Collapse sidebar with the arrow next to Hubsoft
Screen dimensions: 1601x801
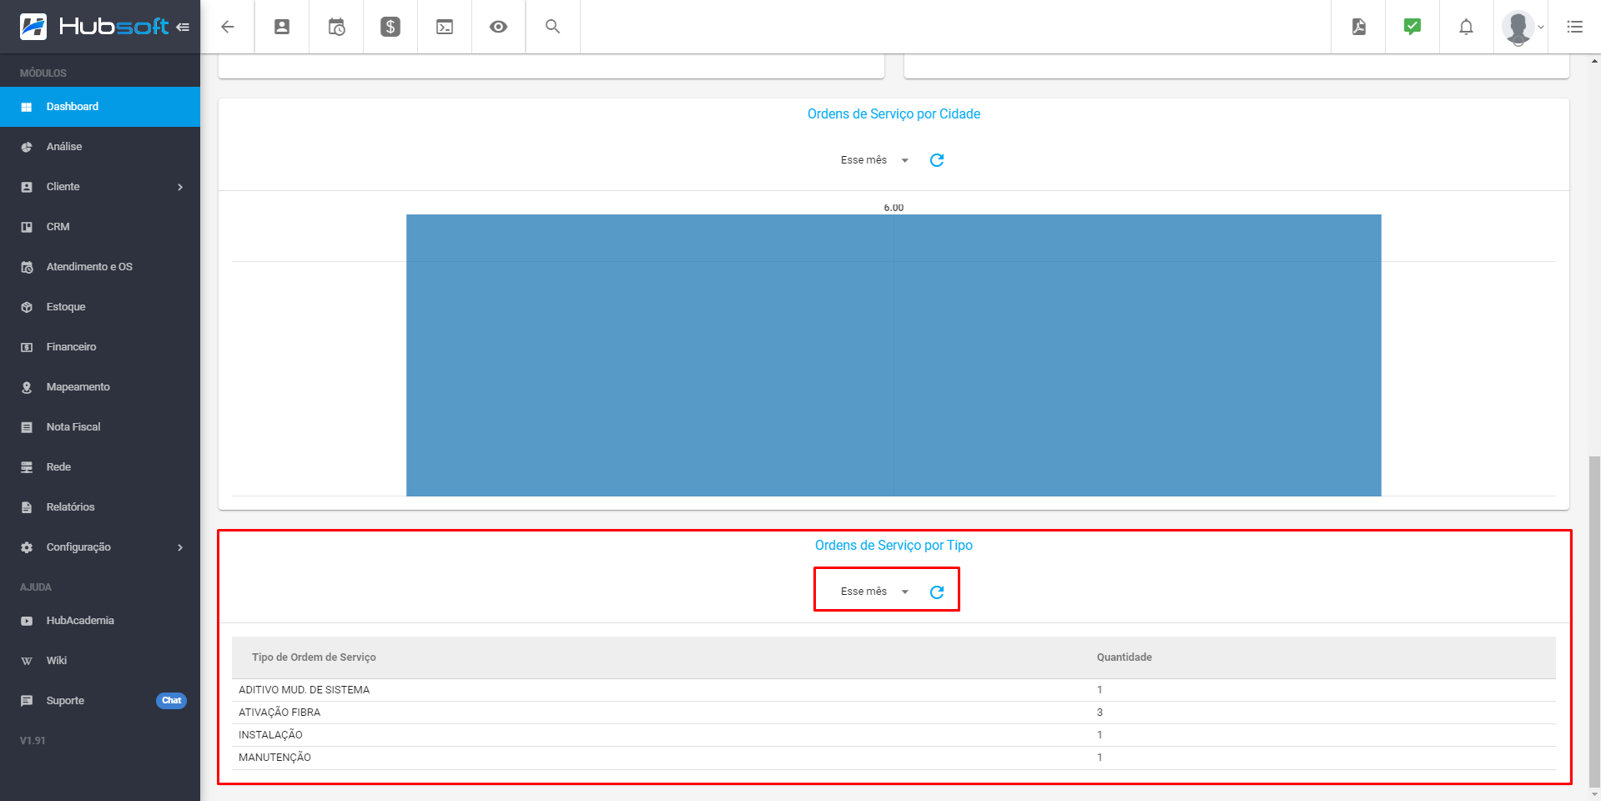pos(183,27)
